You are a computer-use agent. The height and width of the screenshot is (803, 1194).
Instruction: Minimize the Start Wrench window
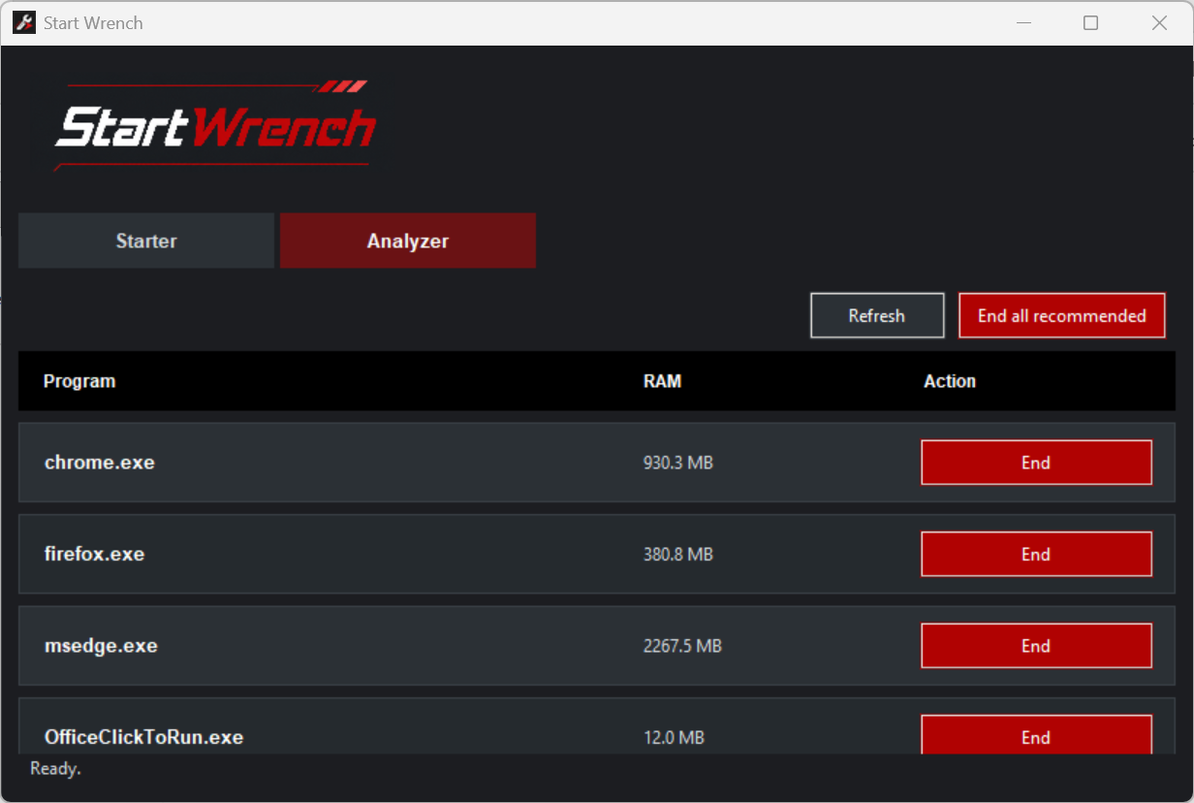click(1022, 22)
